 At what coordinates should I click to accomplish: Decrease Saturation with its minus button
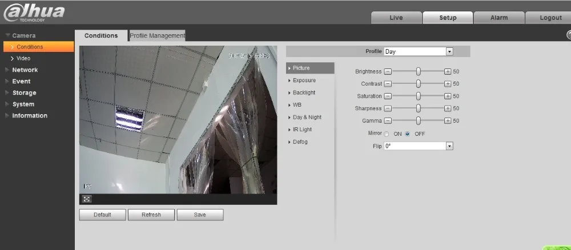[x=388, y=96]
